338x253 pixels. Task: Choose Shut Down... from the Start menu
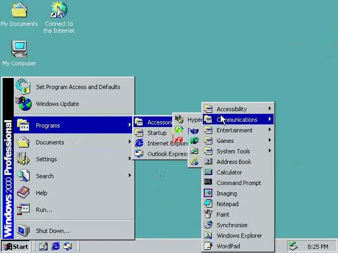(74, 231)
